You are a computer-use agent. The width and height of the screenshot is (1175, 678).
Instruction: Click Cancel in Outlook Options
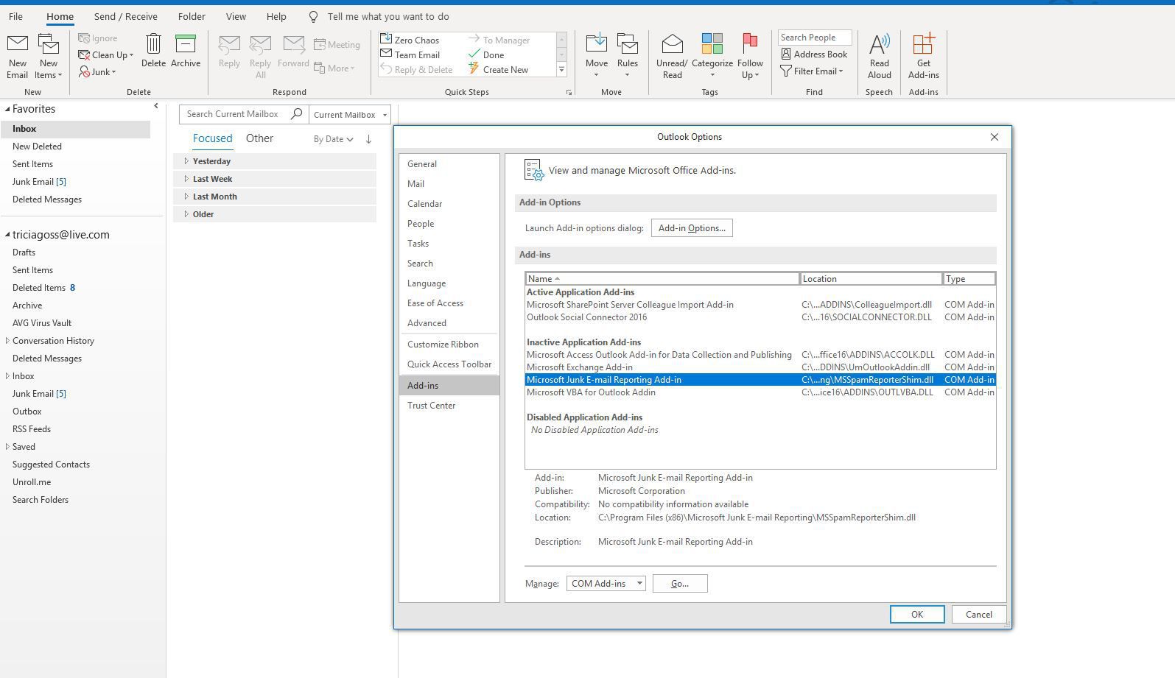pyautogui.click(x=979, y=615)
